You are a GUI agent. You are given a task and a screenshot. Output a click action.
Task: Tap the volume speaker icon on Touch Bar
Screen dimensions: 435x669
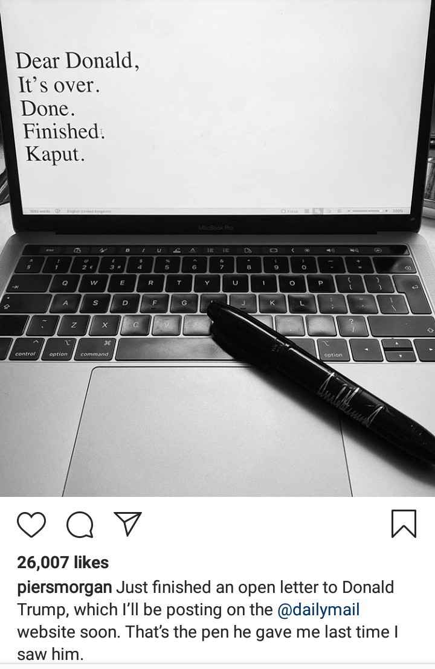(330, 251)
